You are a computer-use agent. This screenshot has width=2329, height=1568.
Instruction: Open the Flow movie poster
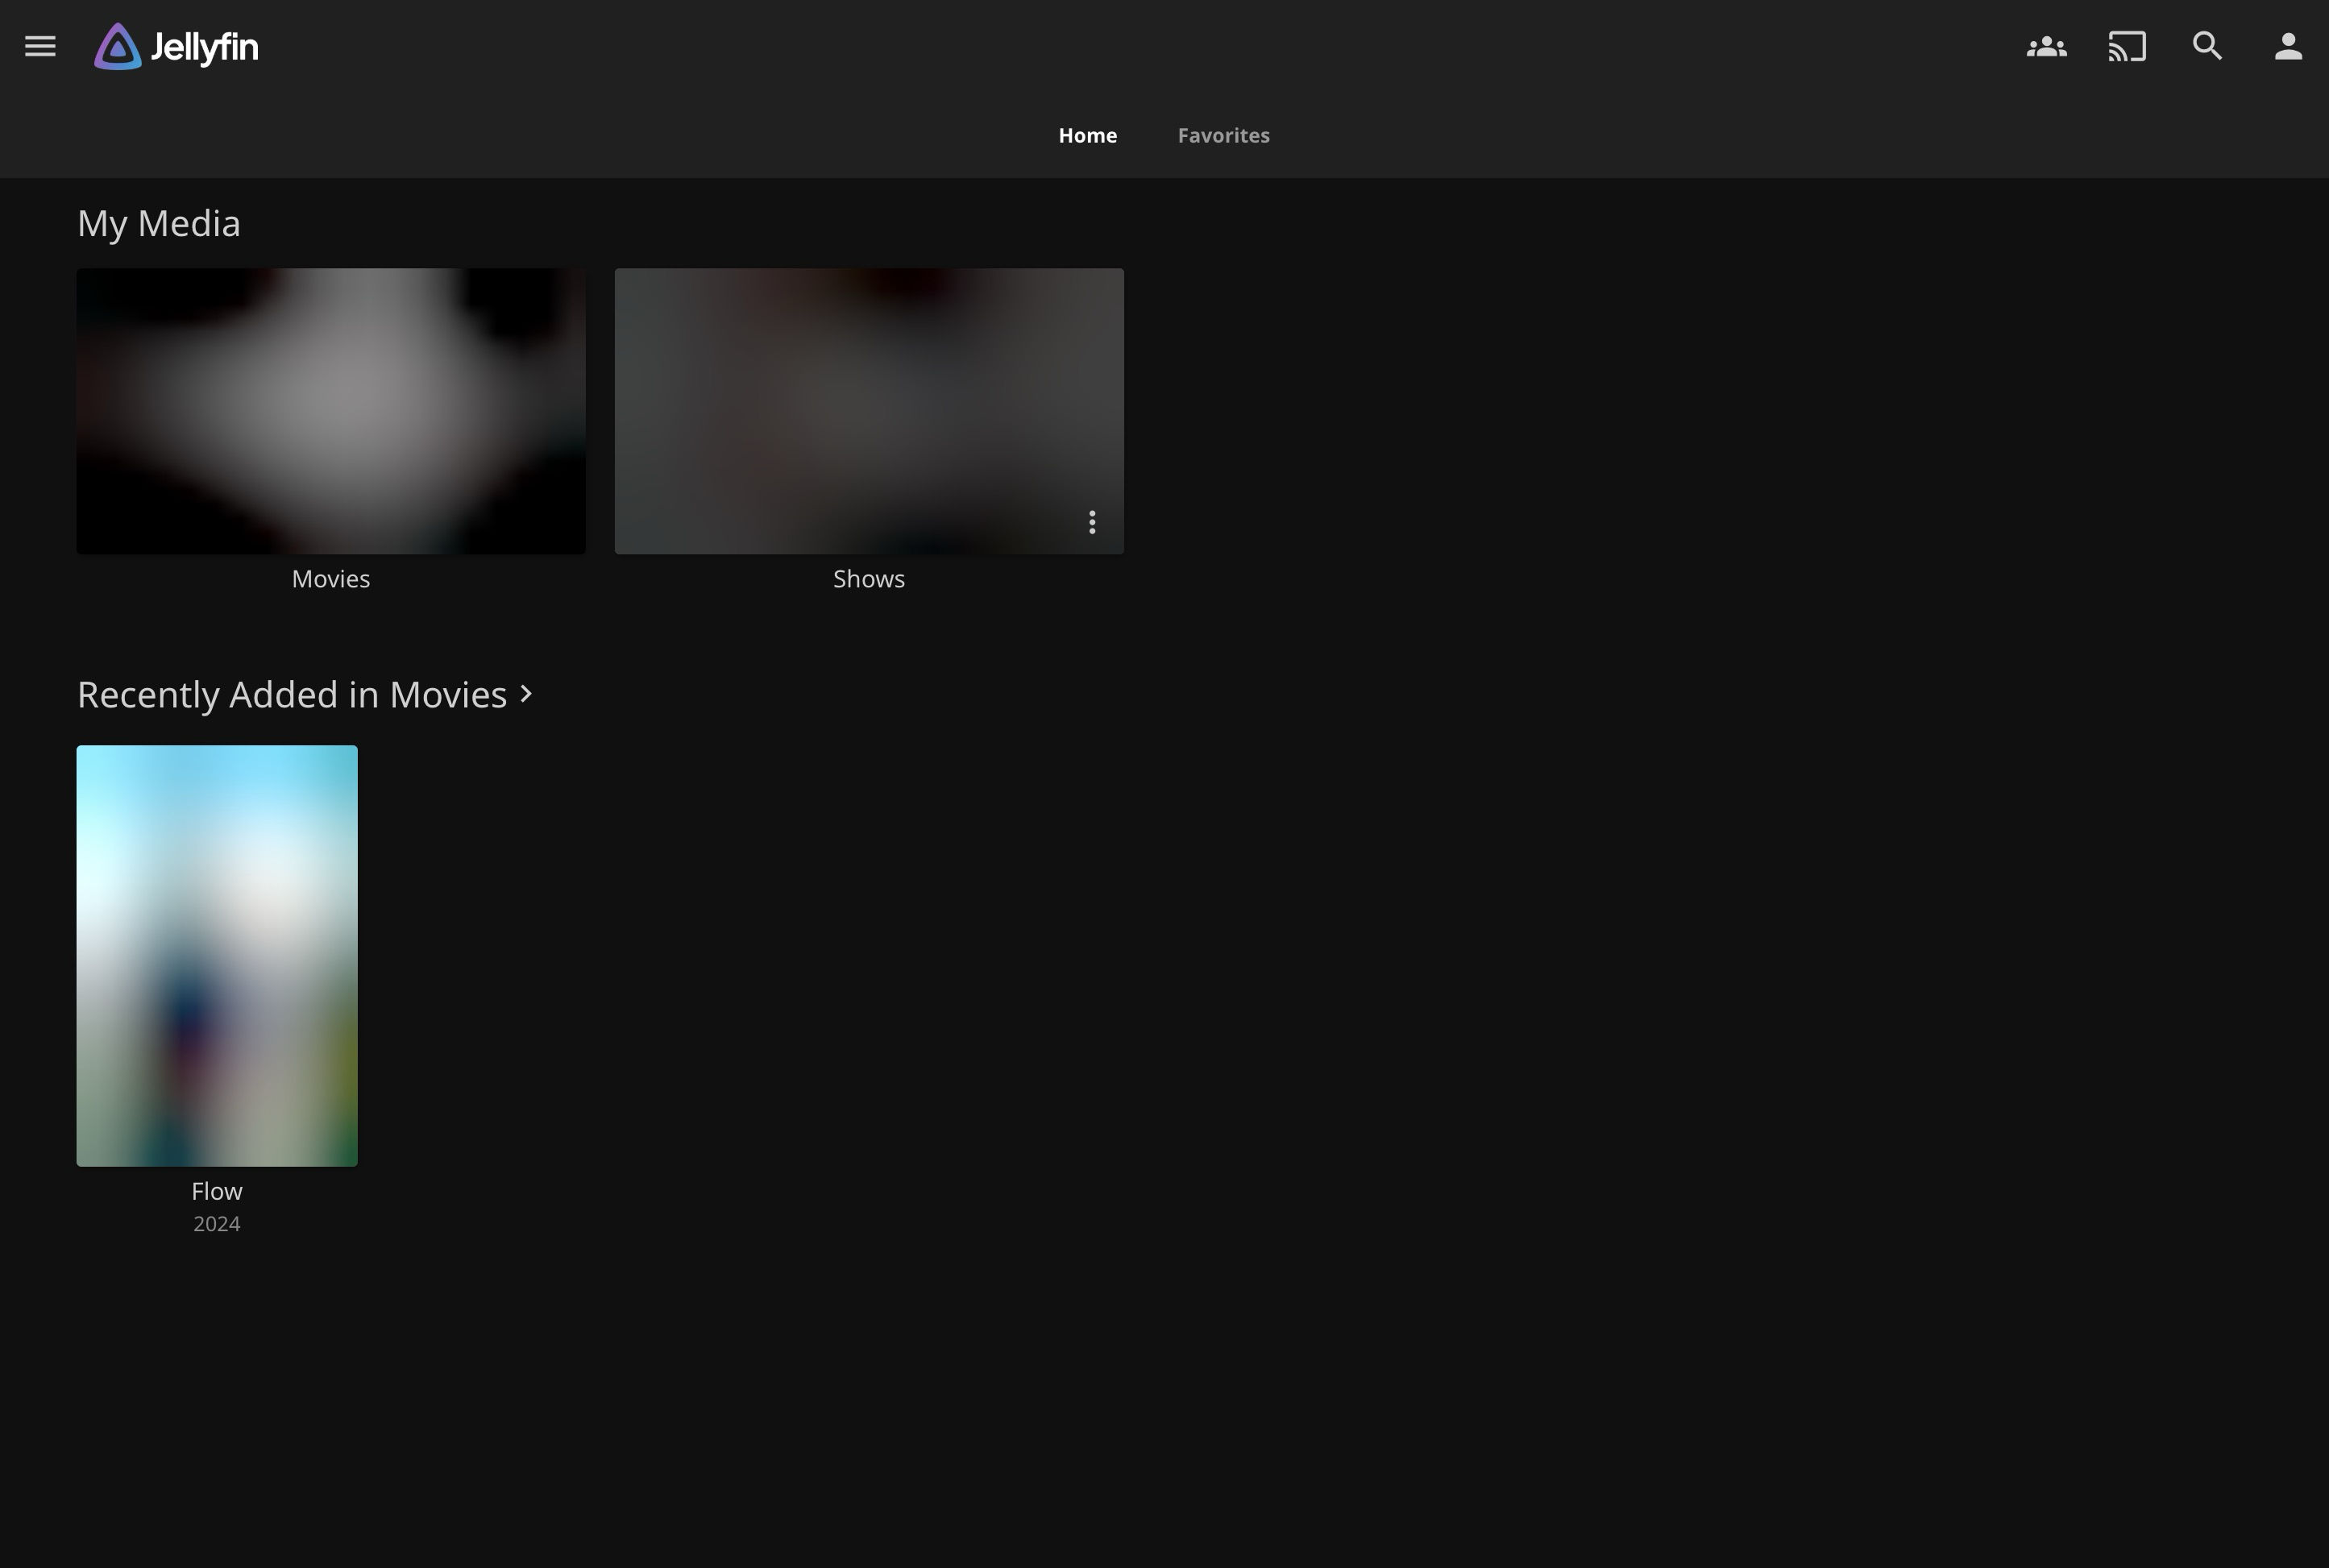click(216, 955)
